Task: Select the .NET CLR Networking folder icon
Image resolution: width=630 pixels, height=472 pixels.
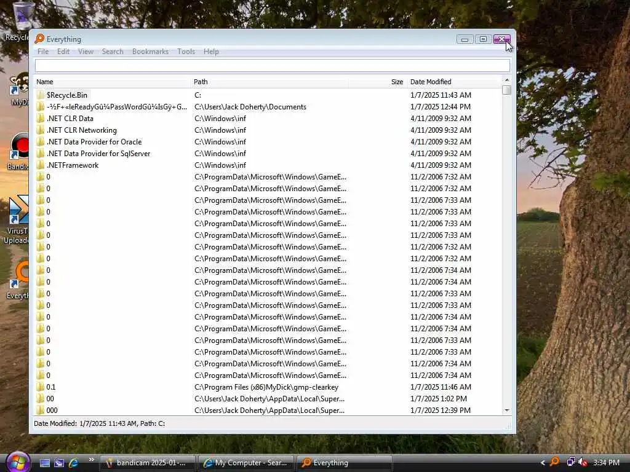Action: tap(40, 130)
